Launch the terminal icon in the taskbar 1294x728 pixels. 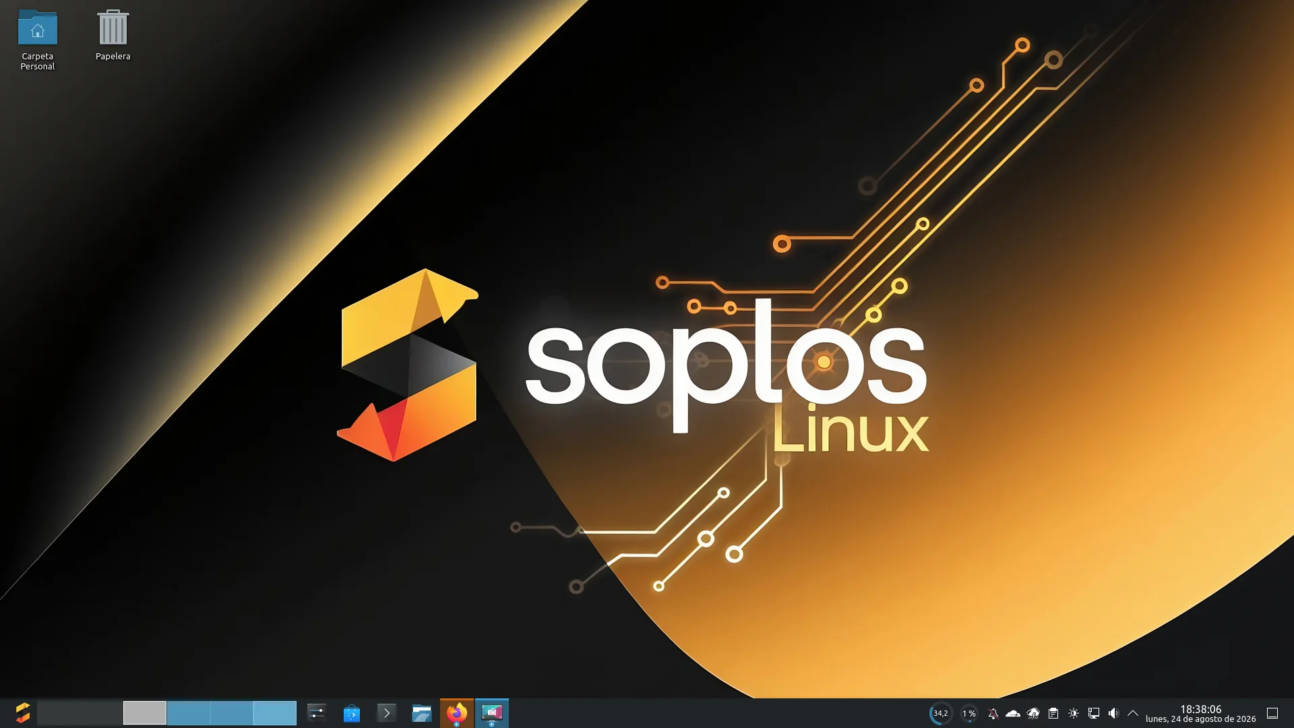click(x=387, y=712)
